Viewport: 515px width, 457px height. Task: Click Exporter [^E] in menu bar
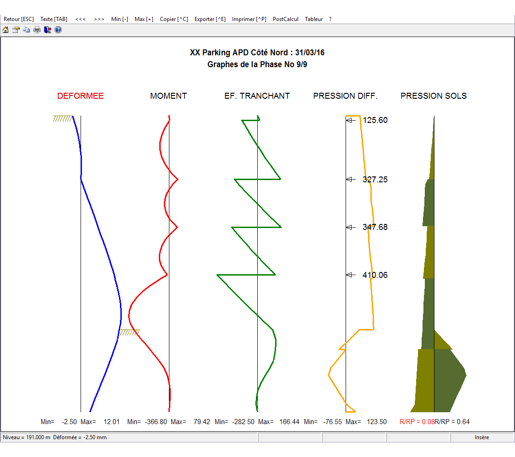tap(210, 19)
